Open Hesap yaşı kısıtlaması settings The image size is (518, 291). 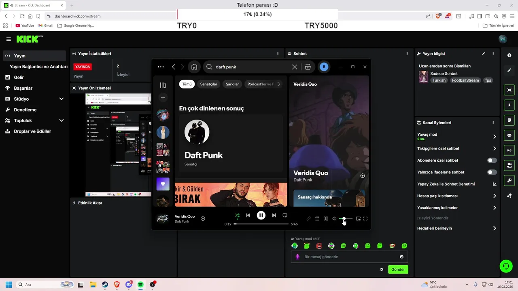[x=457, y=196]
